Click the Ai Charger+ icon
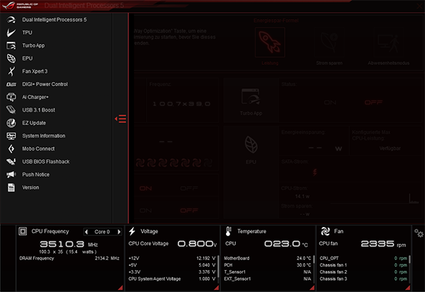425x292 pixels. pyautogui.click(x=11, y=97)
